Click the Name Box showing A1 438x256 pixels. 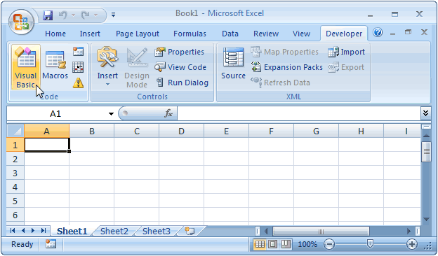(x=55, y=114)
